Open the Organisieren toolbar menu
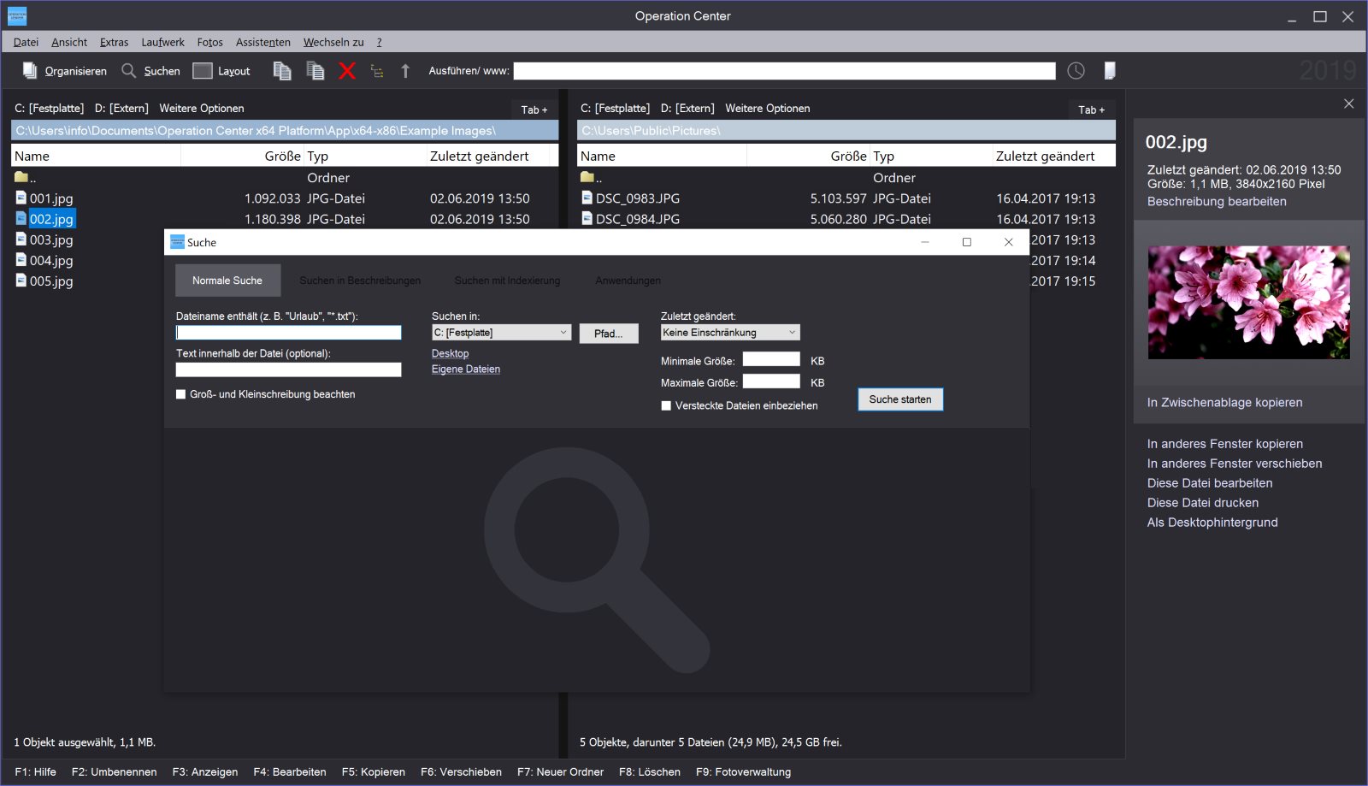The height and width of the screenshot is (786, 1368). coord(65,71)
